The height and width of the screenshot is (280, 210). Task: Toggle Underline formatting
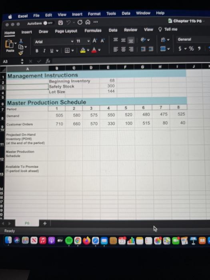pyautogui.click(x=52, y=51)
